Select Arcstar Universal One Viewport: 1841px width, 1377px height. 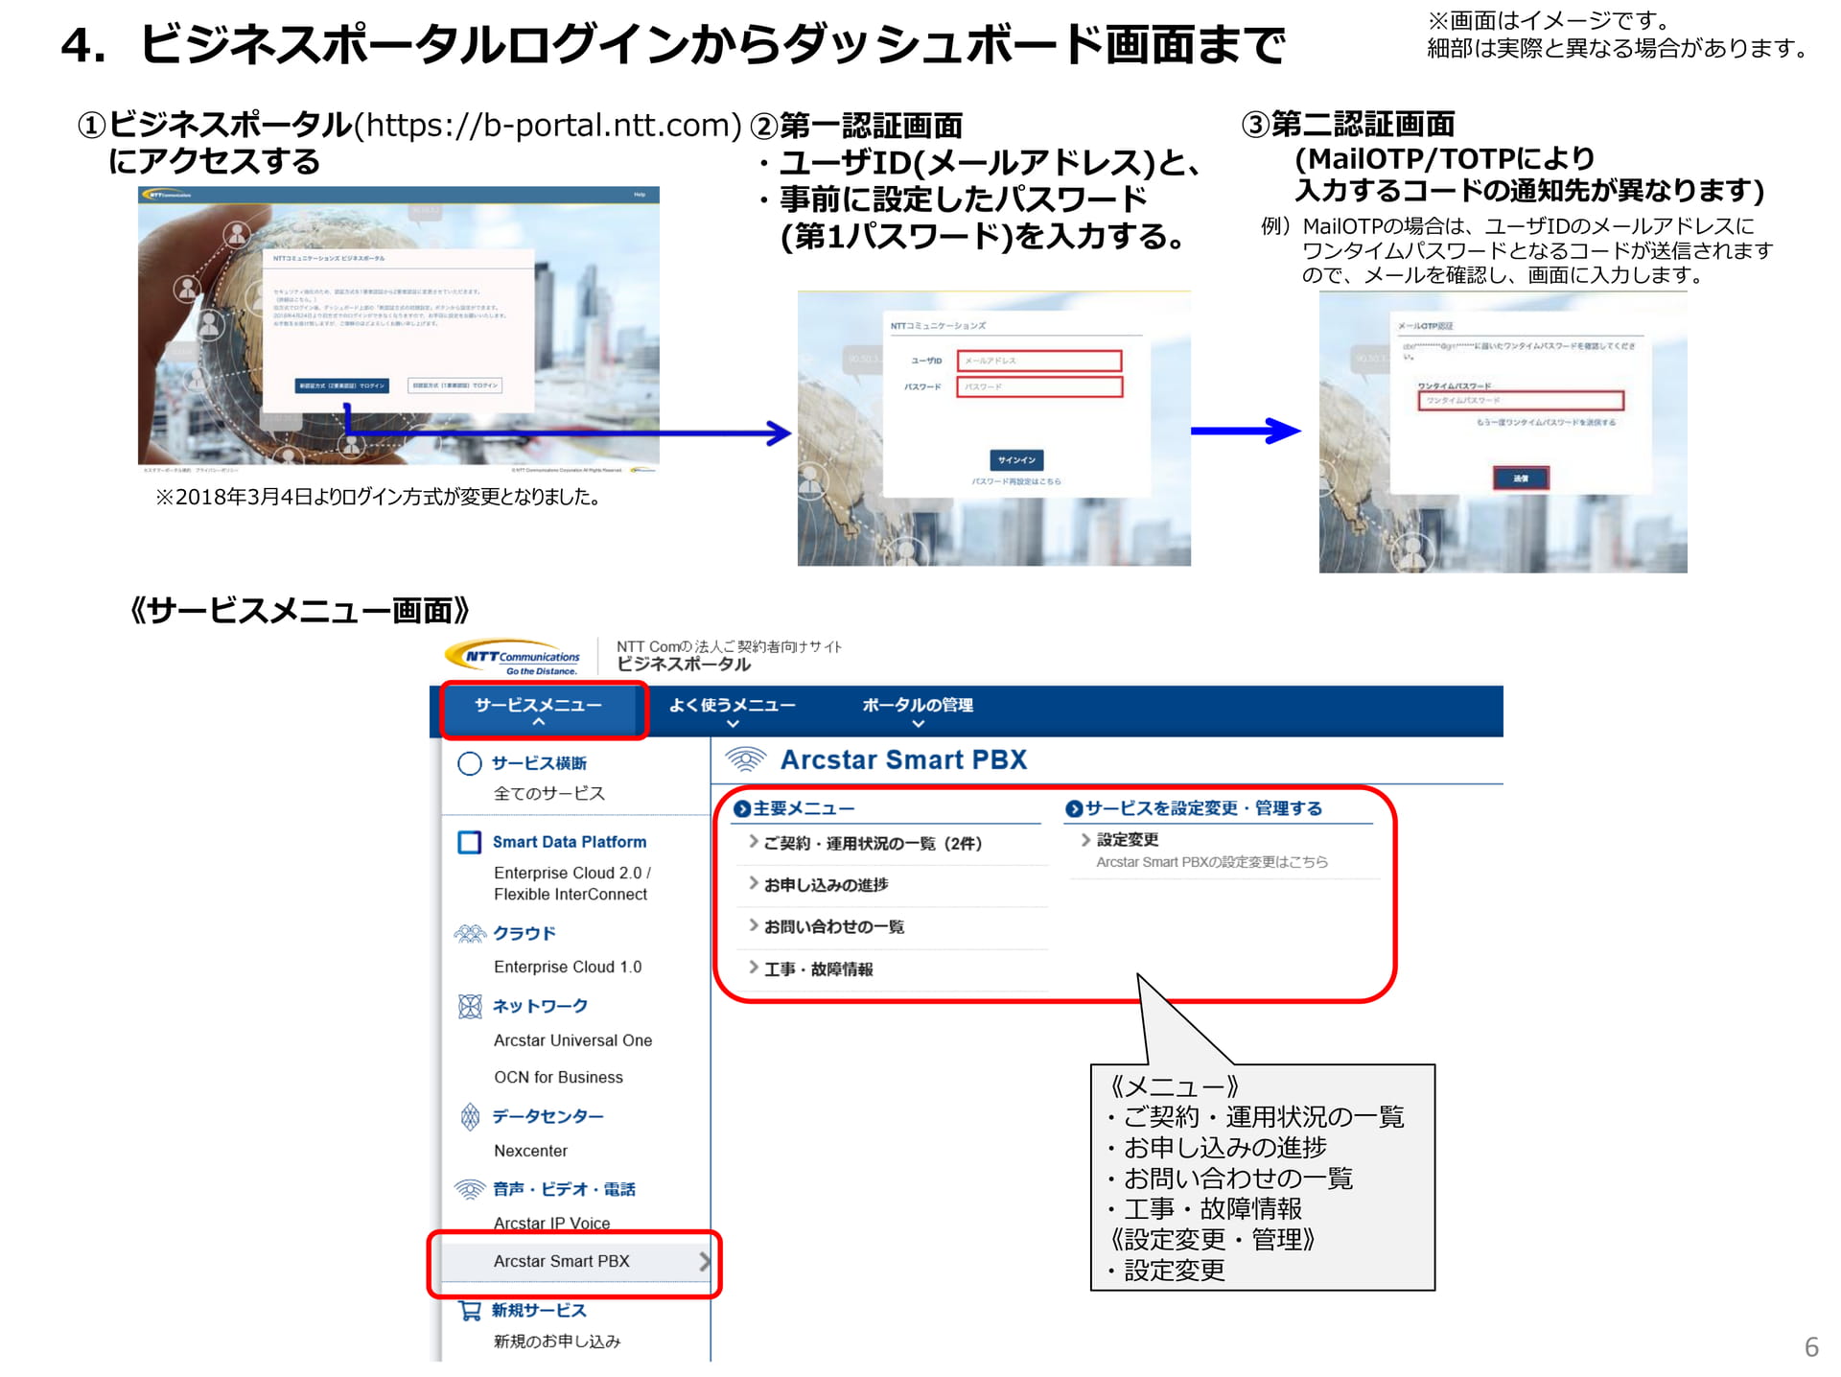572,1040
